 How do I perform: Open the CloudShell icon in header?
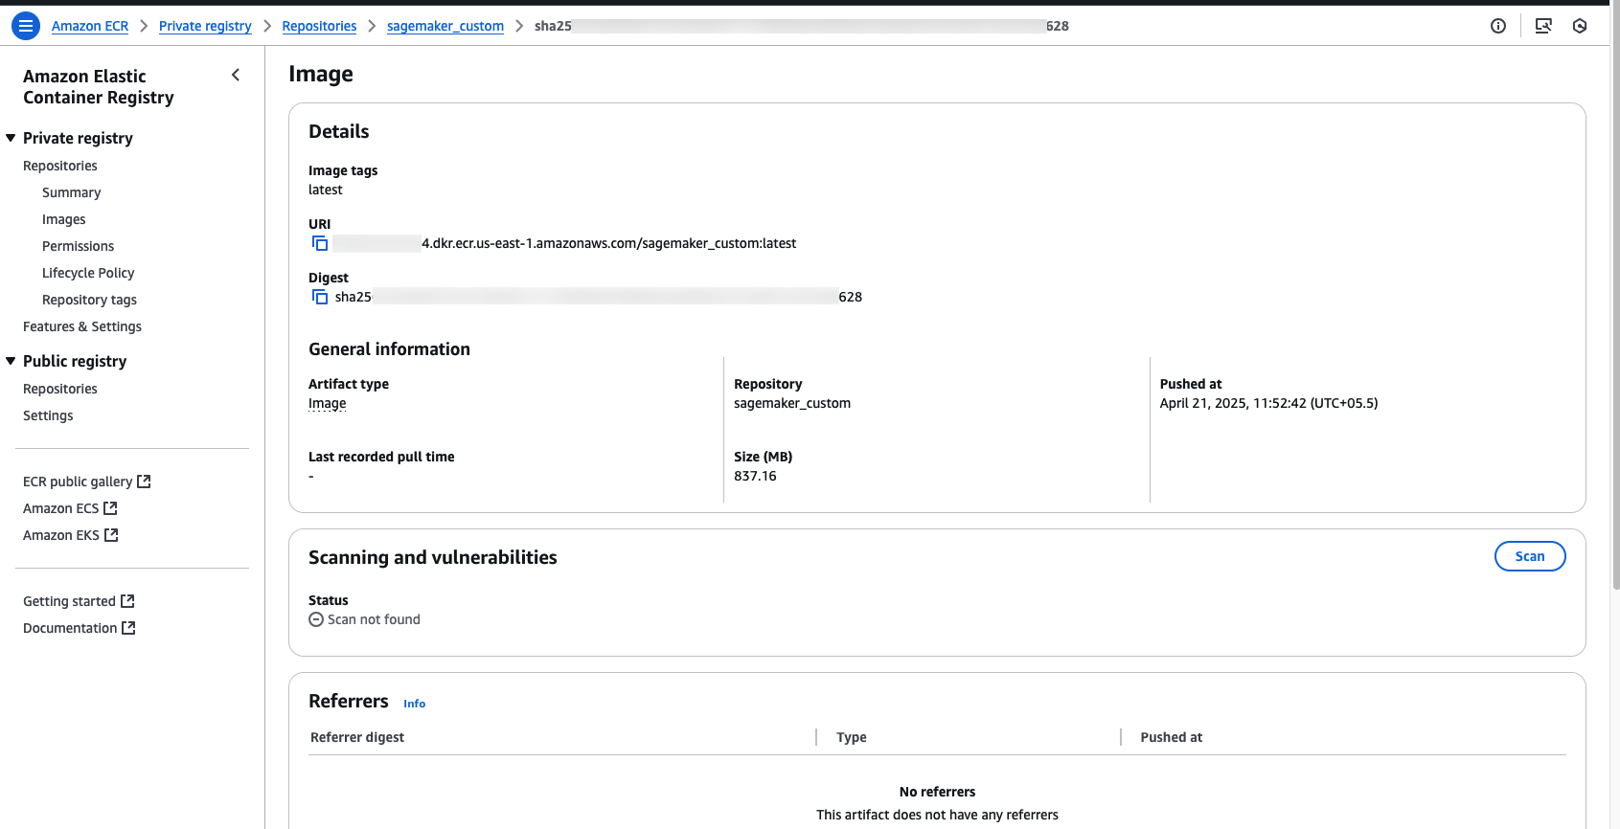1543,26
